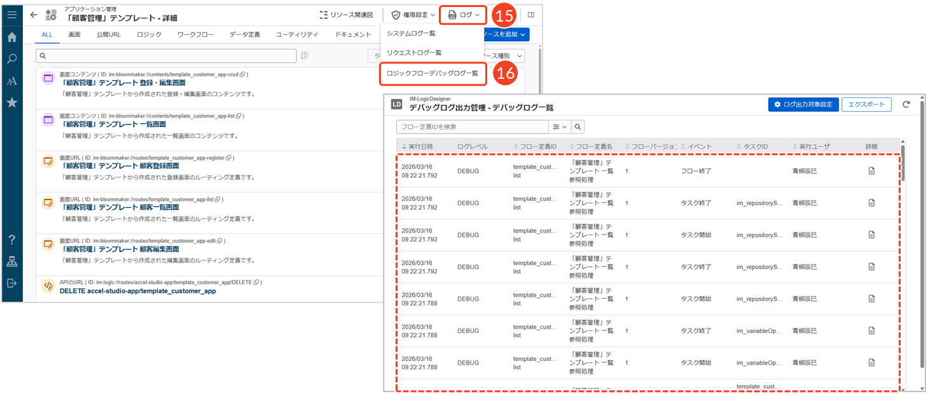
Task: Click the help icon next to the search box
Action: (305, 56)
